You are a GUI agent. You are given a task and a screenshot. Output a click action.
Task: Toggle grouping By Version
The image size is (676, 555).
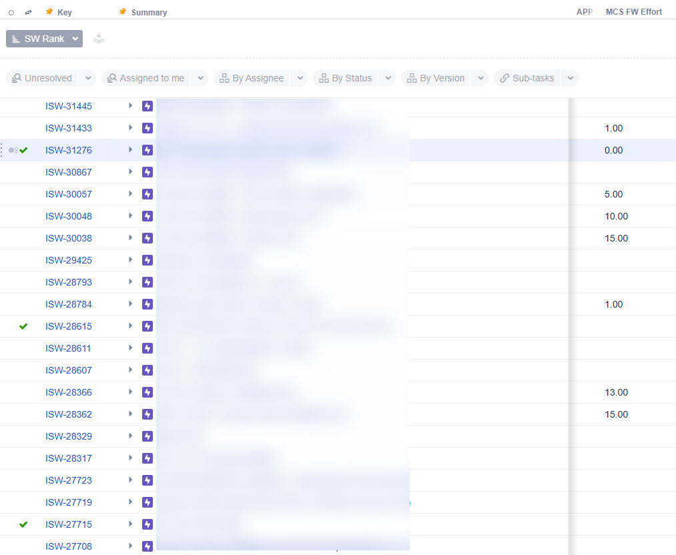tap(436, 78)
